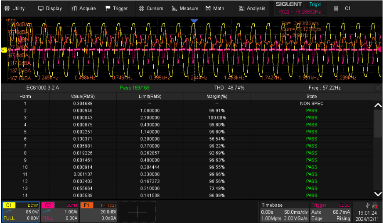Image resolution: width=383 pixels, height=223 pixels.
Task: Open the Trigger settings box
Action: click(x=331, y=212)
